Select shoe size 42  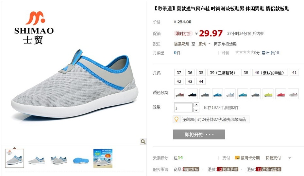pos(179,81)
